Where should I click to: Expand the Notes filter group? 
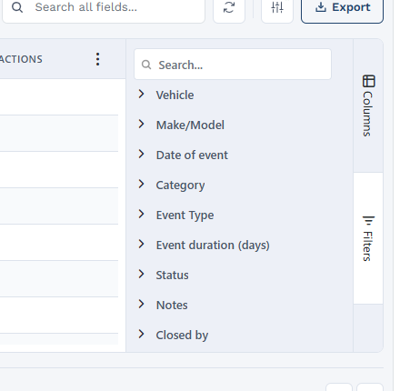coord(141,304)
